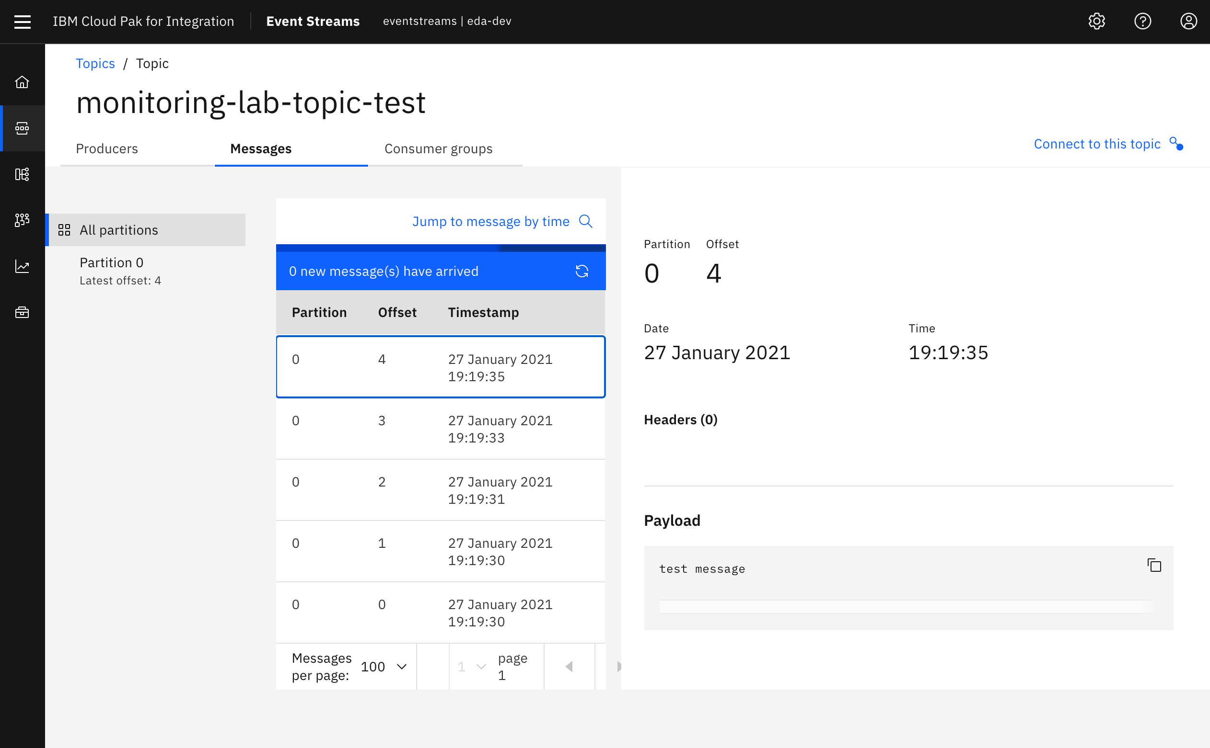
Task: Go to Home in the sidebar
Action: [x=22, y=82]
